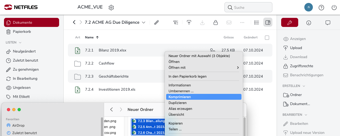340x136 pixels.
Task: Choose Umbenennen in the context menu
Action: [x=181, y=91]
